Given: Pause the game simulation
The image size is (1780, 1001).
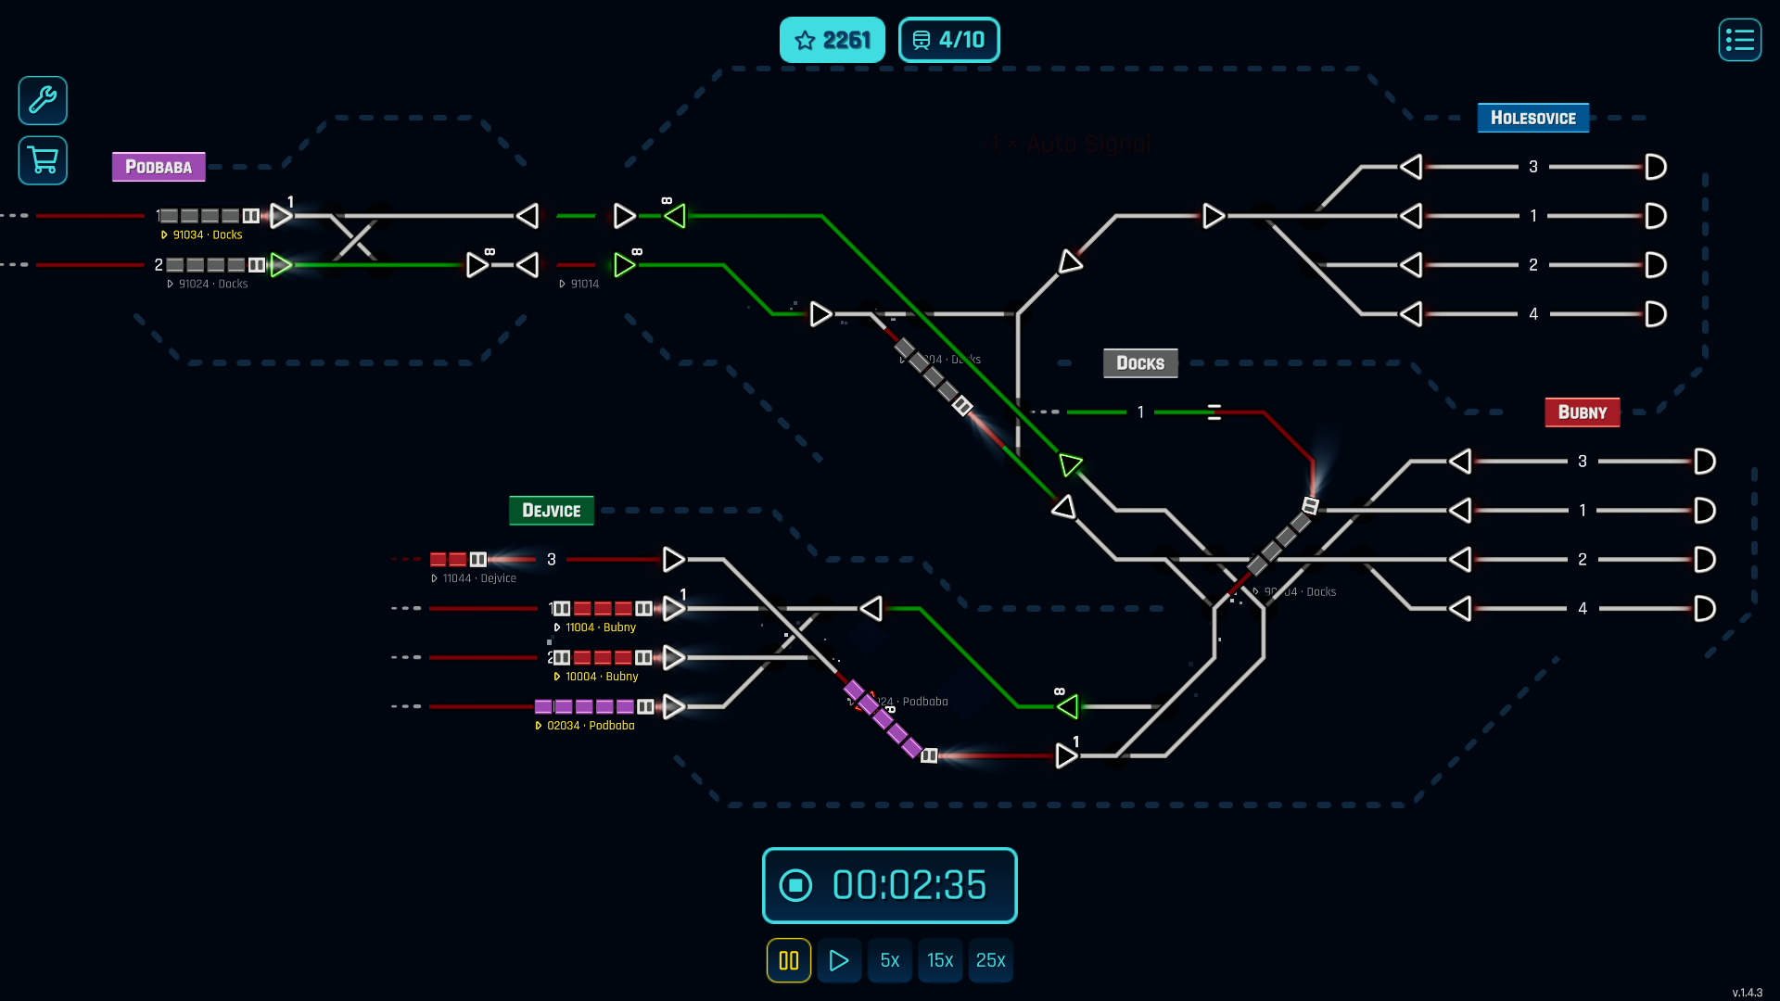Looking at the screenshot, I should [x=789, y=960].
